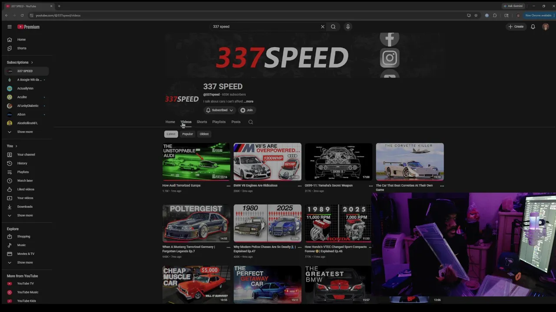Open the notifications bell
Viewport: 556px width, 312px height.
533,27
